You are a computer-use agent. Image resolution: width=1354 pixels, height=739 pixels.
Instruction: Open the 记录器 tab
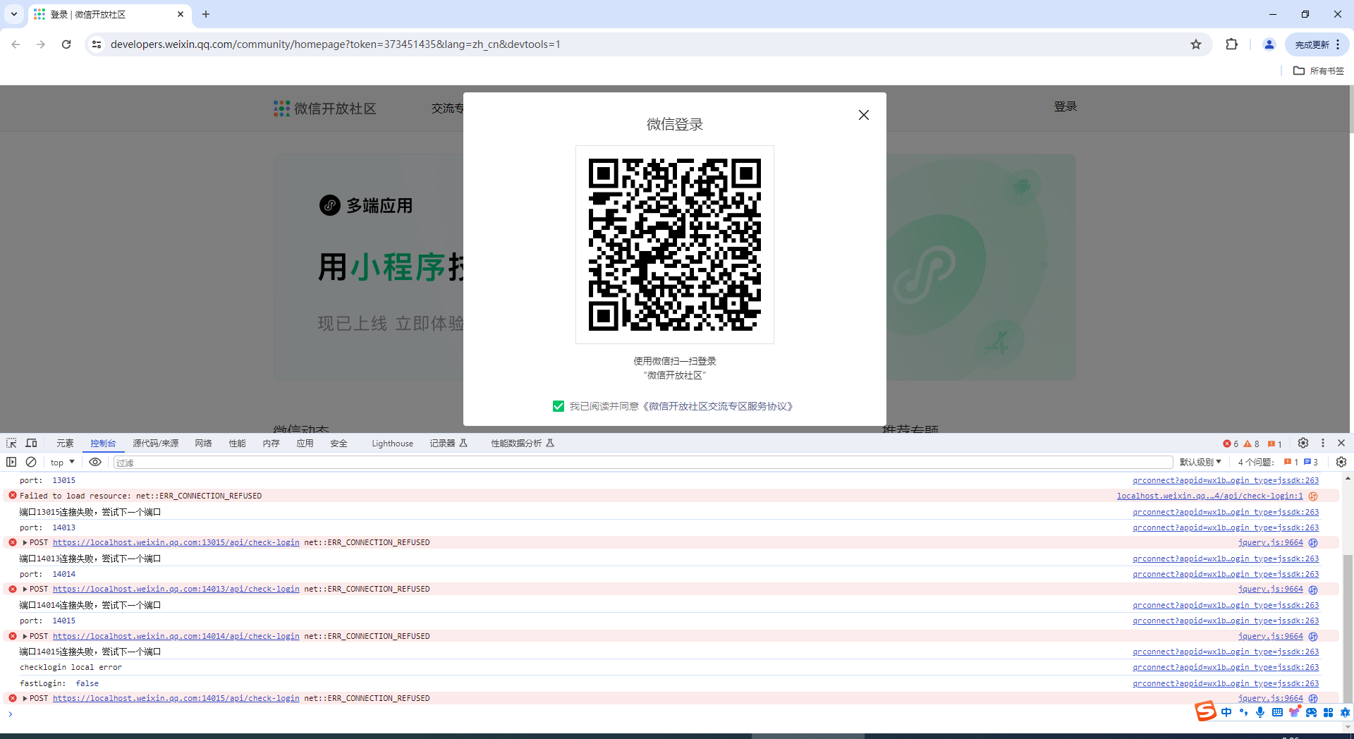tap(449, 444)
